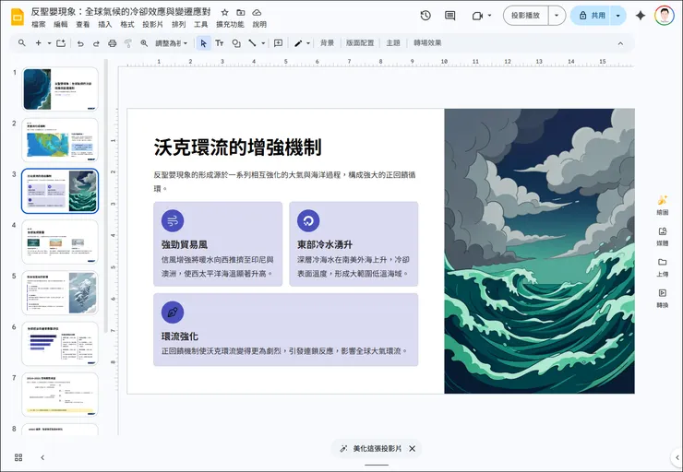The image size is (683, 472).
Task: Click the 主題 theme button
Action: [x=393, y=43]
